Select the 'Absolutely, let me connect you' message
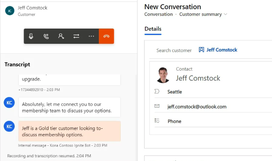 tap(69, 107)
